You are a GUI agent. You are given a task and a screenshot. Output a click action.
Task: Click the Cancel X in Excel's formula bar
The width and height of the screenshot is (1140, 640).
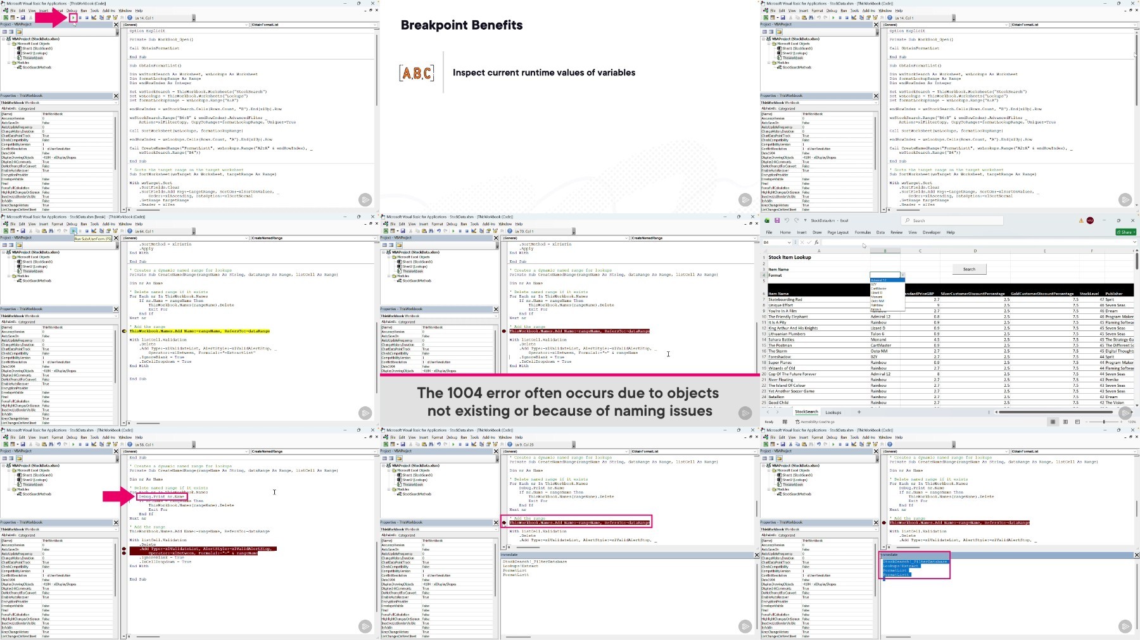(x=802, y=242)
